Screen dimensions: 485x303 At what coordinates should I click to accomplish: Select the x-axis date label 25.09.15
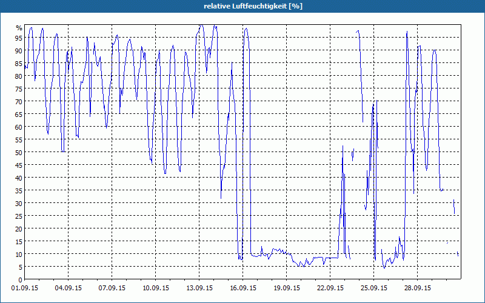[x=373, y=288]
